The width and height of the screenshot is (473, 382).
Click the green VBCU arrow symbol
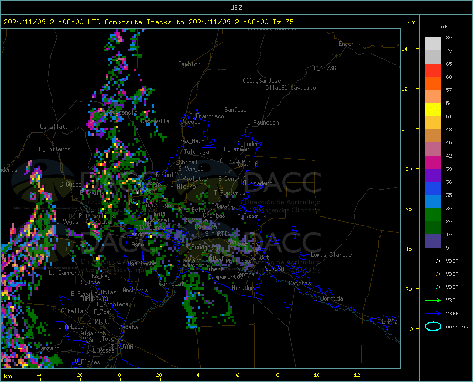tap(433, 301)
